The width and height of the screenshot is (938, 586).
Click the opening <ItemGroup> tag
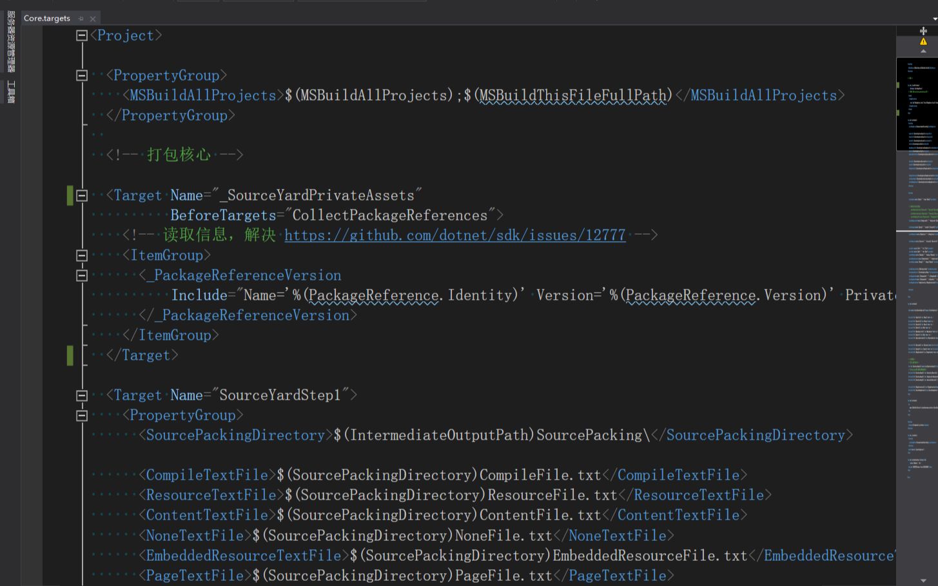click(167, 255)
